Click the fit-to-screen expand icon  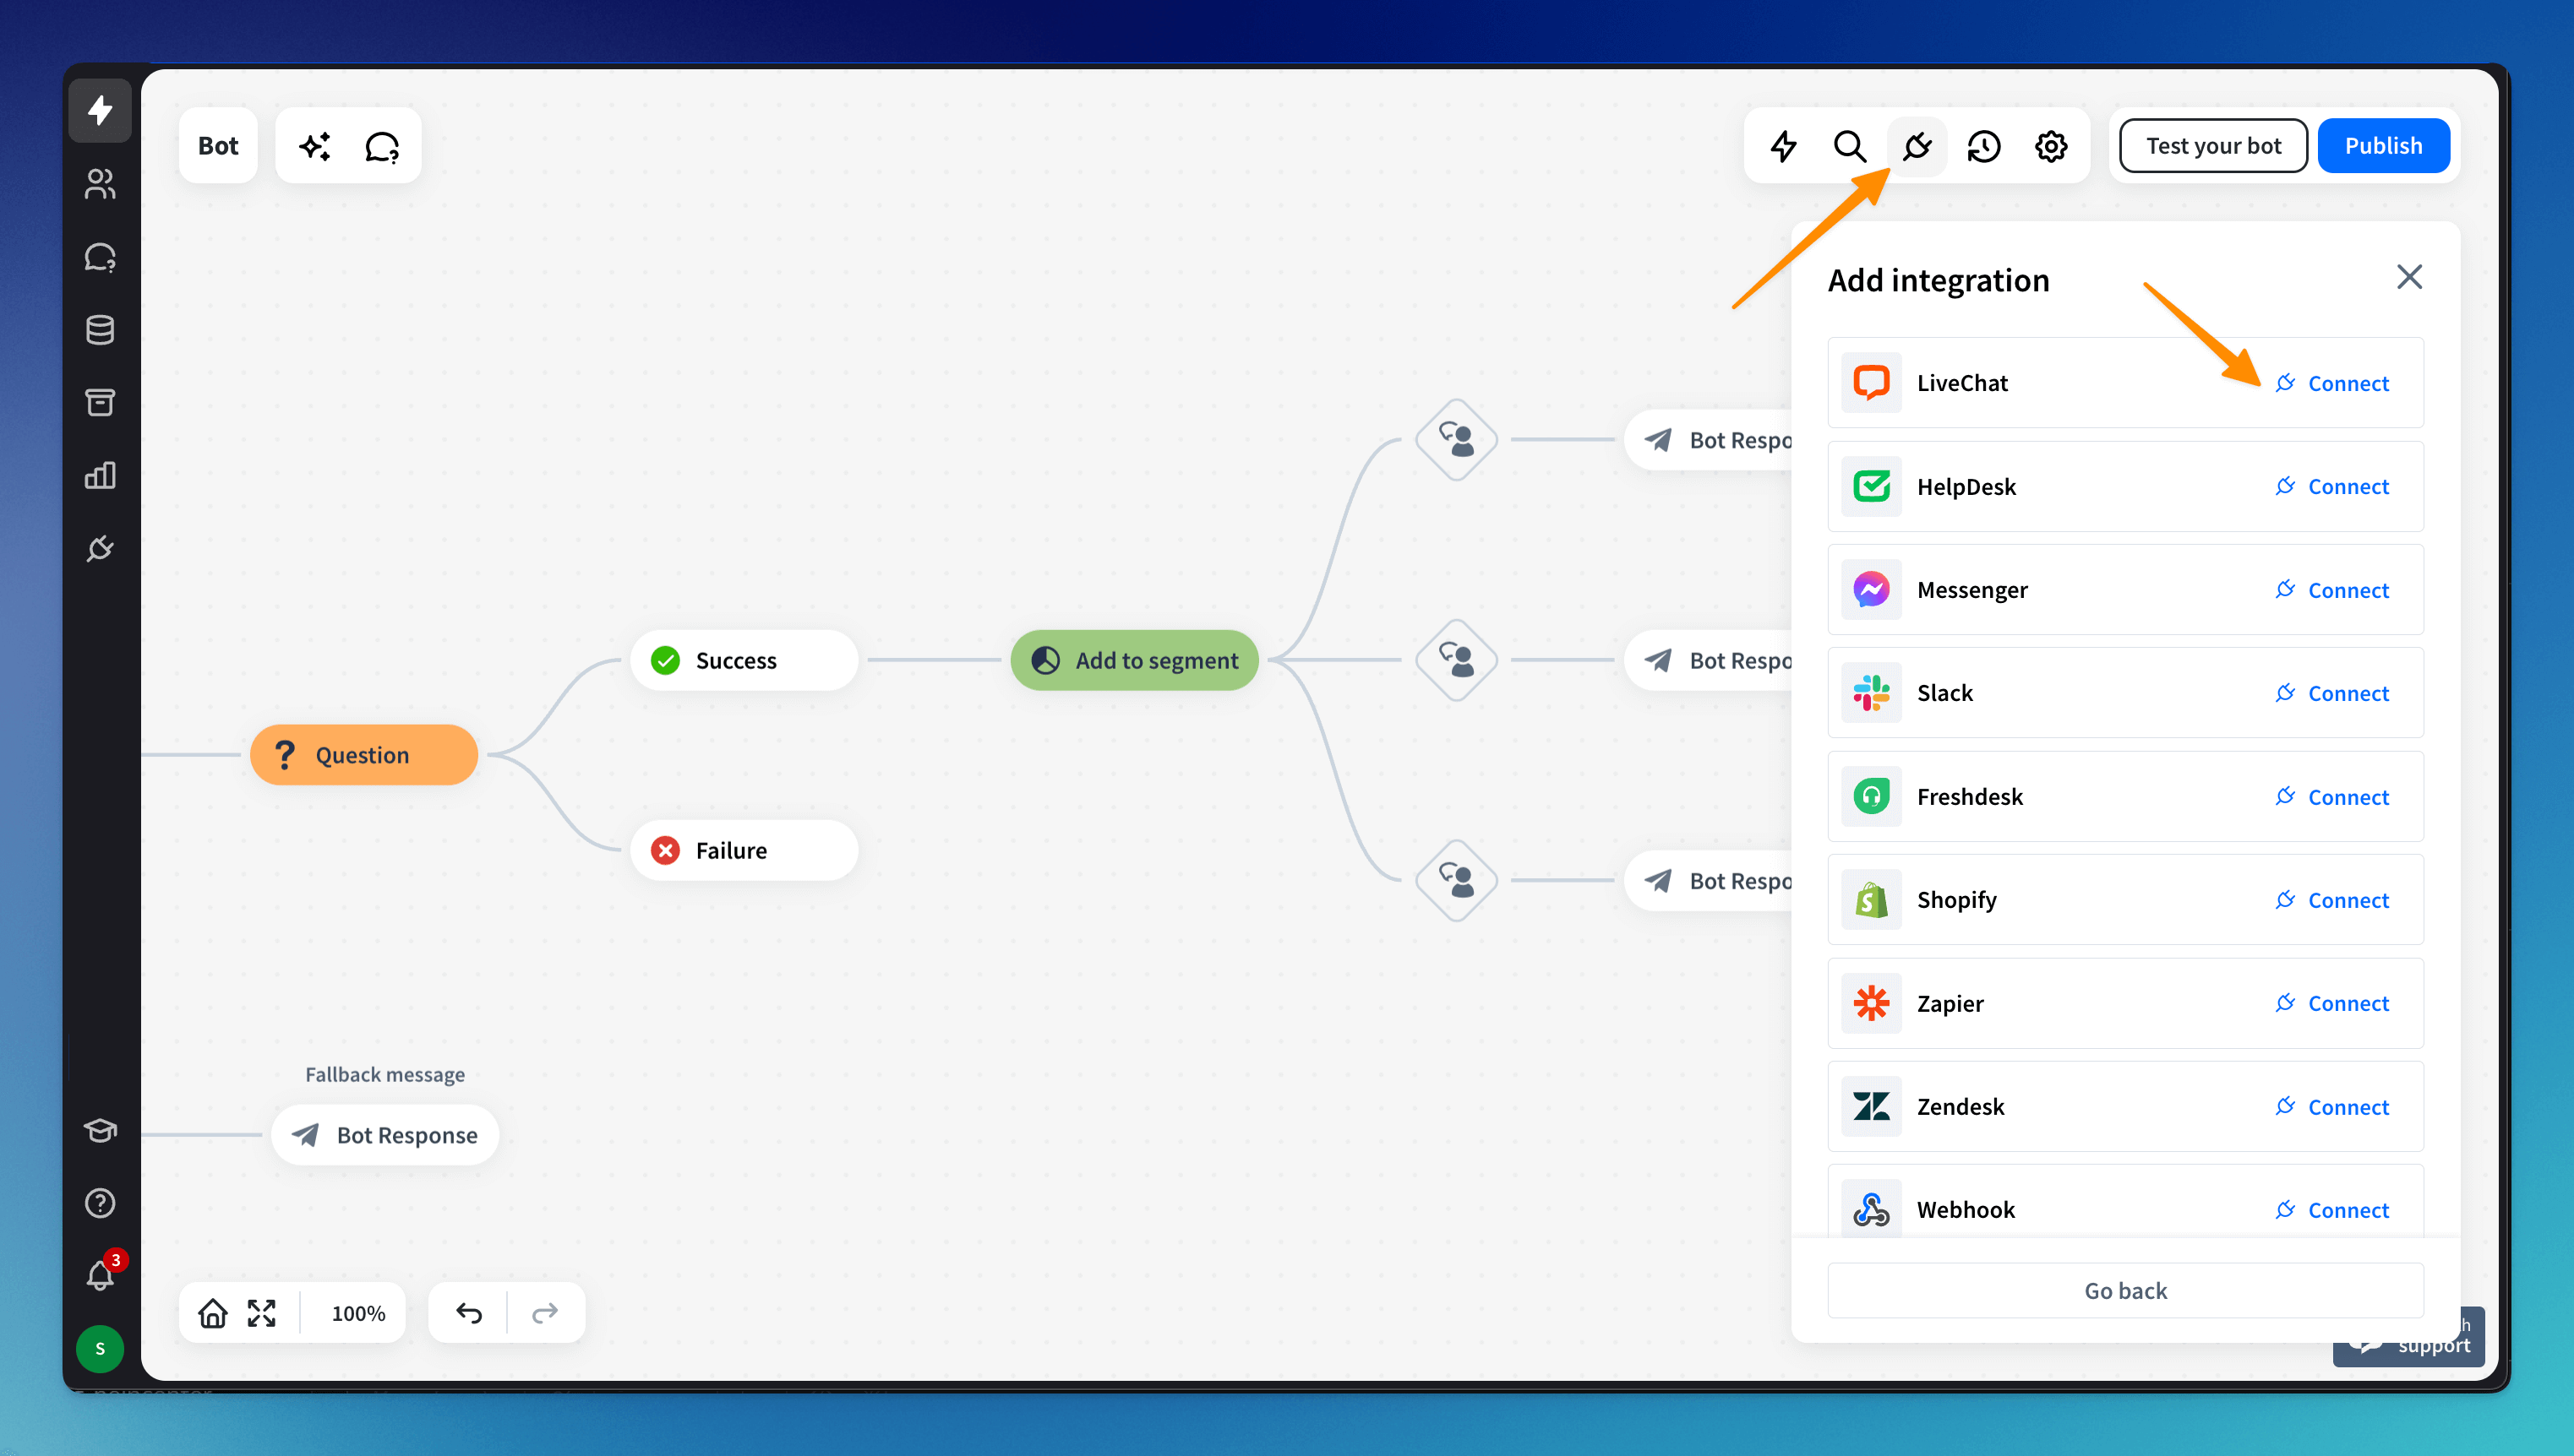262,1313
